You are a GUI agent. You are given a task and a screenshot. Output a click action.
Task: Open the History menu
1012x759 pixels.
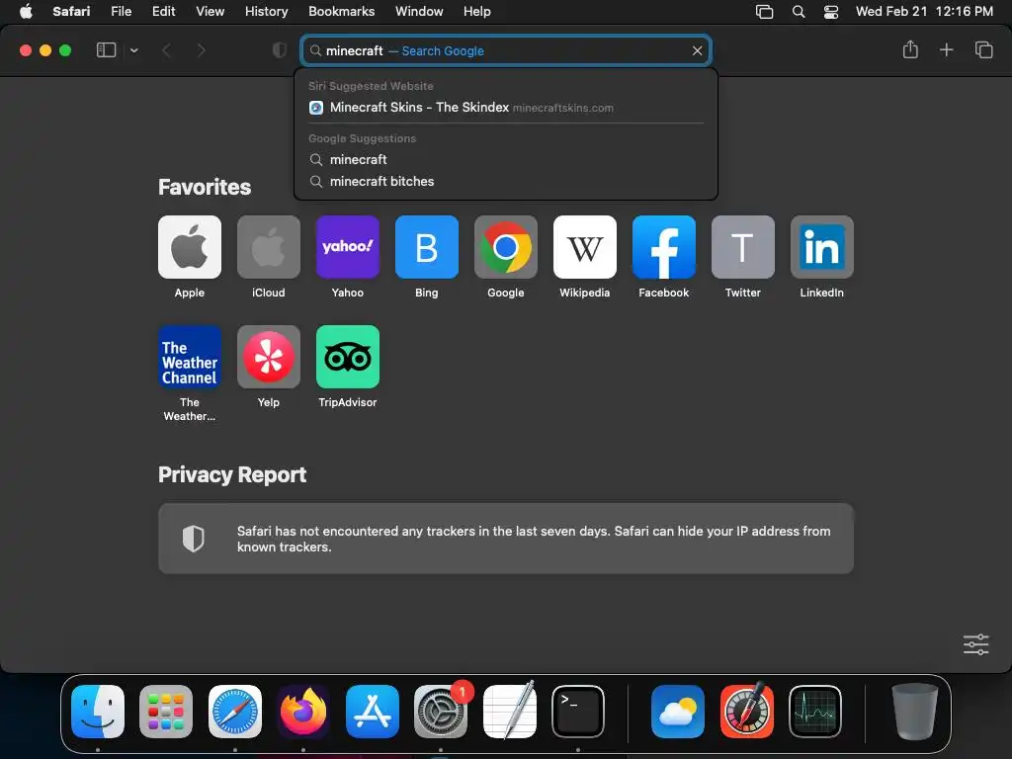point(266,12)
